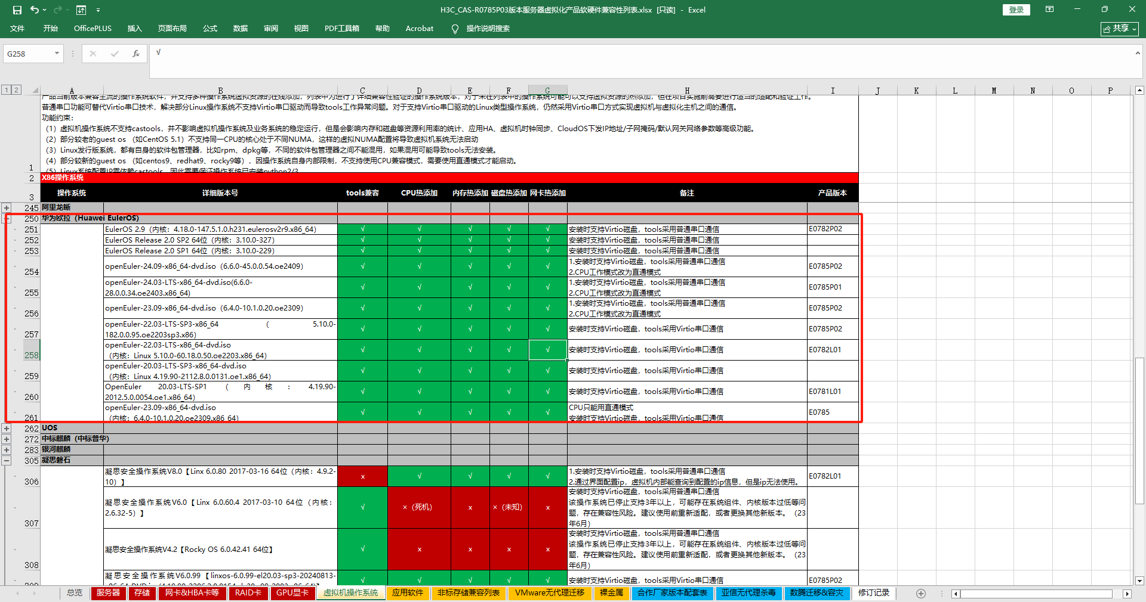The image size is (1146, 602).
Task: Switch to the RAID卡 sheet tab
Action: point(248,593)
